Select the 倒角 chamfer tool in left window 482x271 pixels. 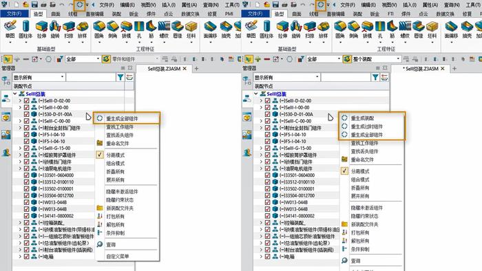point(112,30)
